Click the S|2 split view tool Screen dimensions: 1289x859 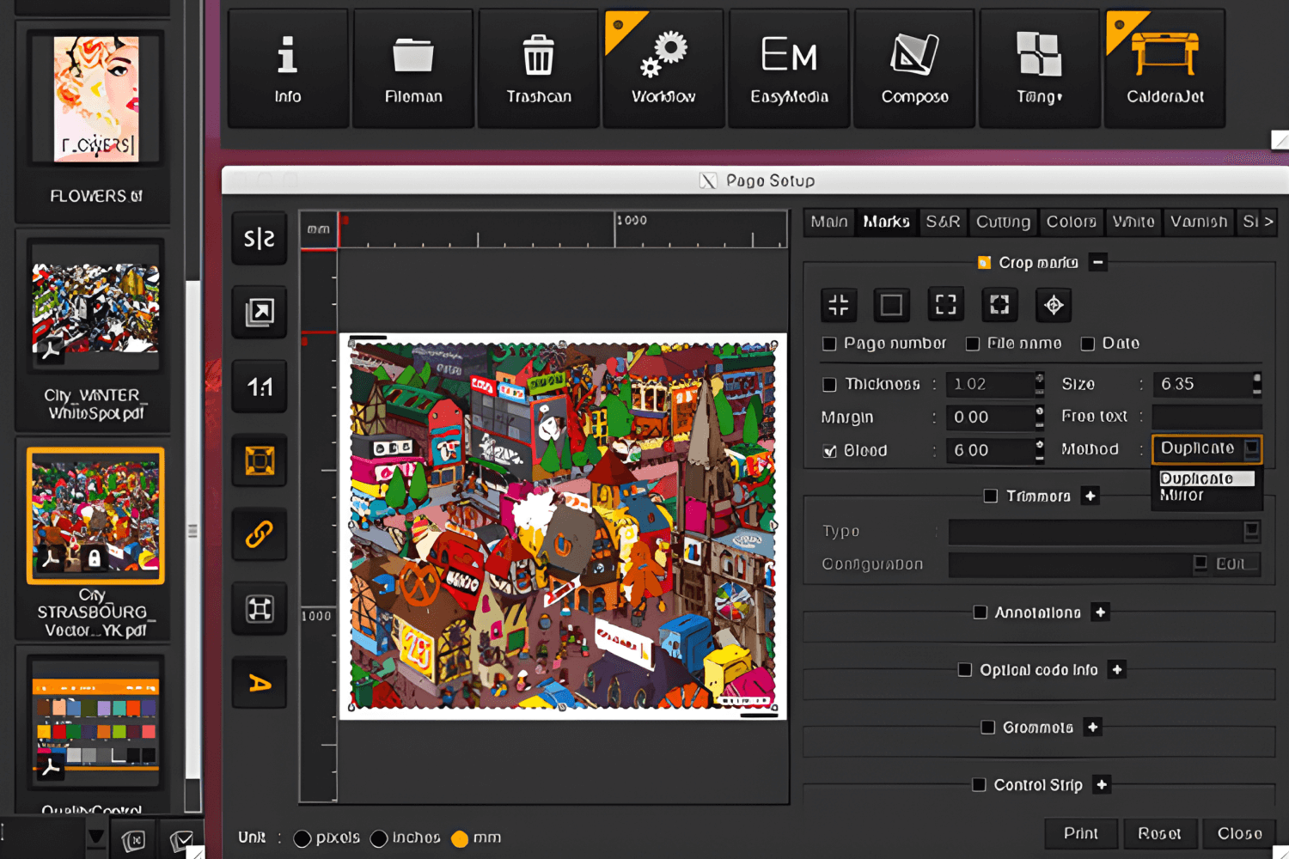(259, 238)
